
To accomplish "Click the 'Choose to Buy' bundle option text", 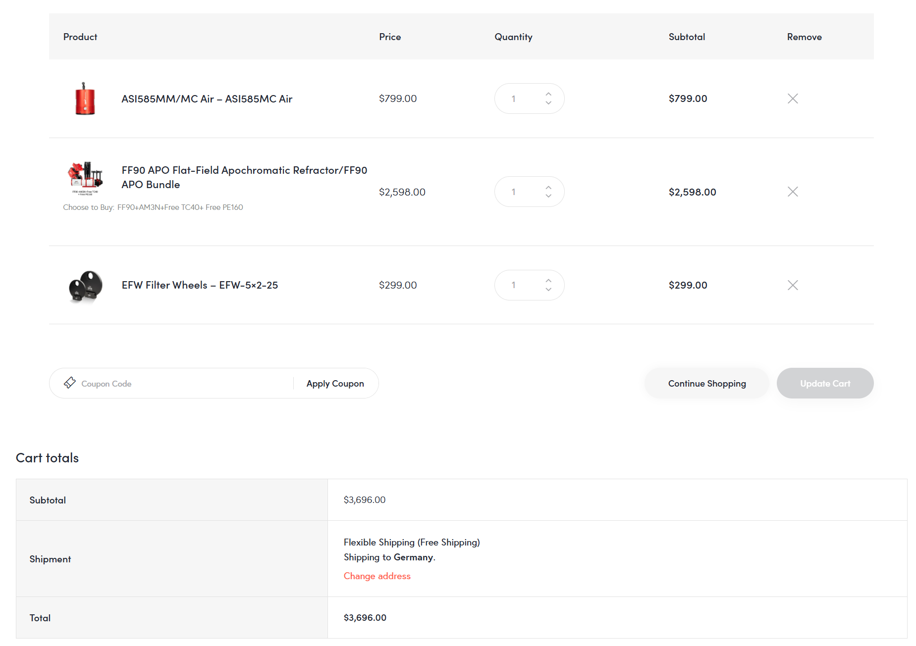I will [x=153, y=207].
